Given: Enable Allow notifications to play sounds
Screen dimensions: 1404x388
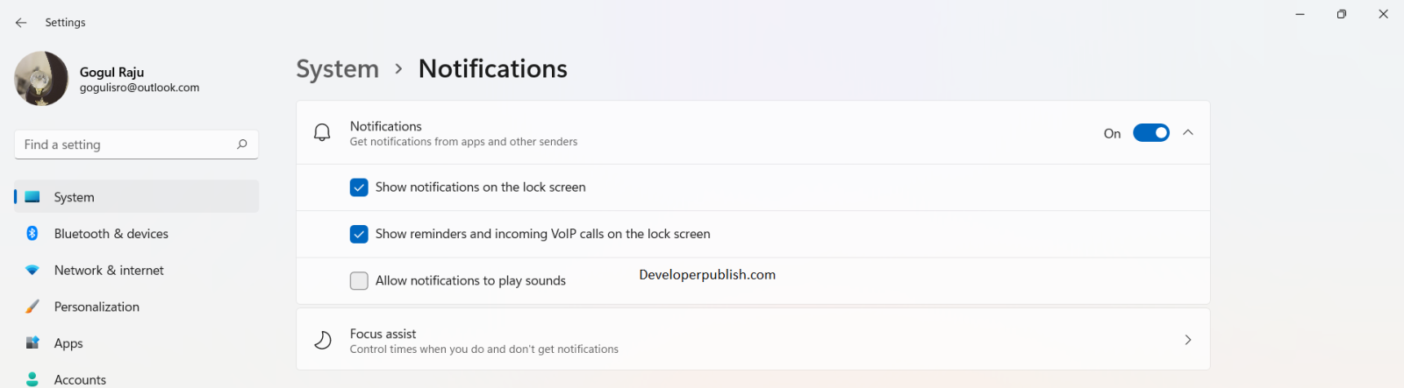Looking at the screenshot, I should pos(359,280).
